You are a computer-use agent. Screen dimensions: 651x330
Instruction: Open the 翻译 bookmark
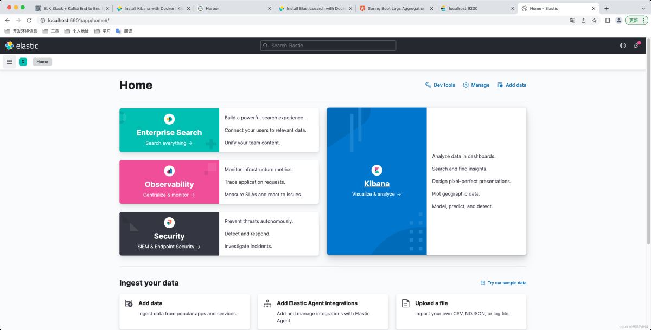click(124, 31)
